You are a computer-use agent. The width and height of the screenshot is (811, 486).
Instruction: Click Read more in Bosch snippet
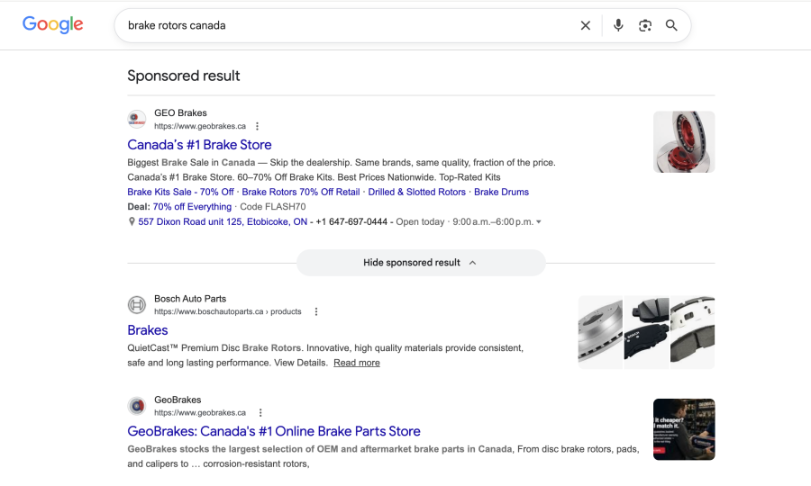point(356,363)
